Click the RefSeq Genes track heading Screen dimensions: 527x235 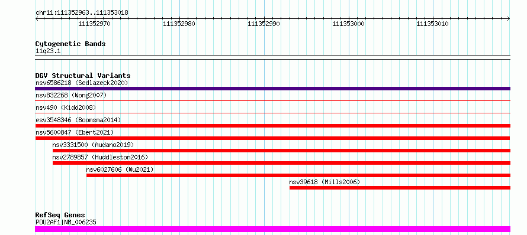60,215
